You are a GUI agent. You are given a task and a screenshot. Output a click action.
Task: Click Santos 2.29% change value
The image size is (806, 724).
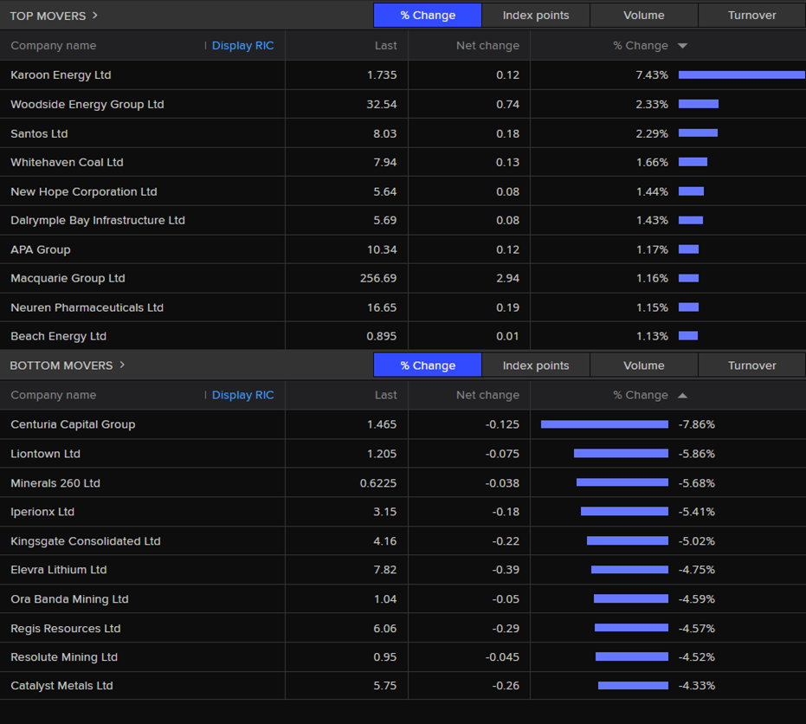click(x=652, y=133)
